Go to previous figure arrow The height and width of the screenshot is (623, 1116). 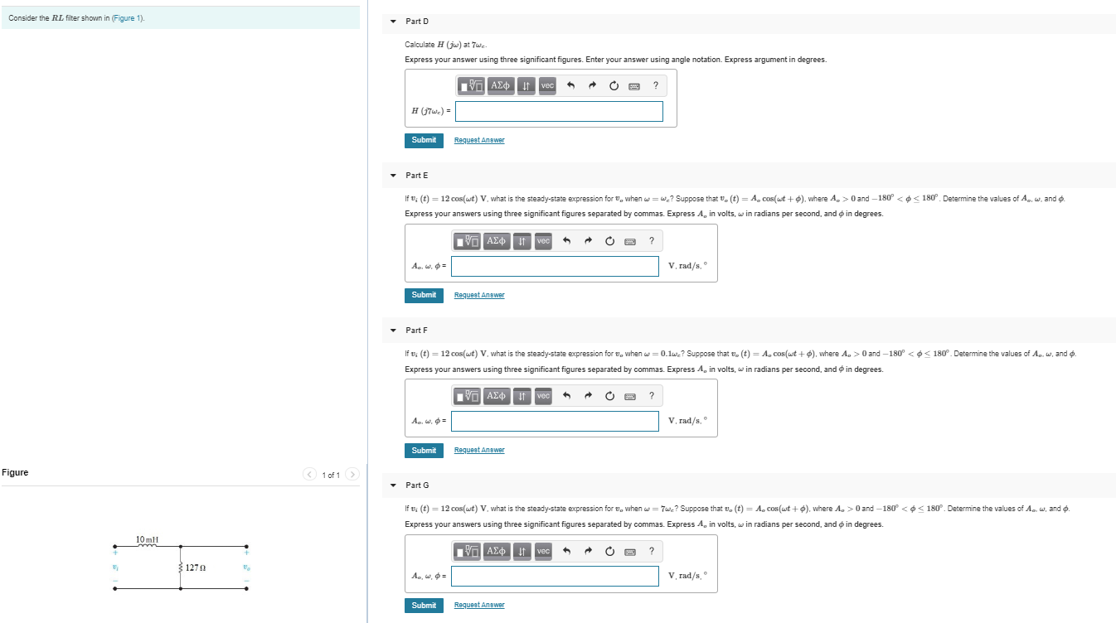pos(310,475)
